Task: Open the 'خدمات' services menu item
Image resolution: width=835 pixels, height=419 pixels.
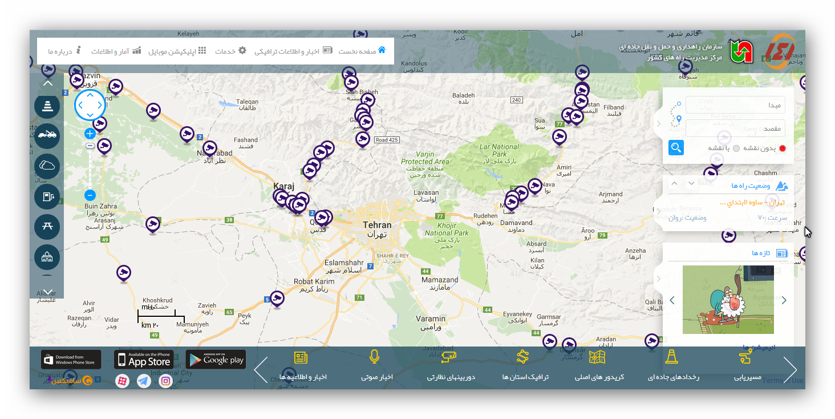Action: click(230, 51)
